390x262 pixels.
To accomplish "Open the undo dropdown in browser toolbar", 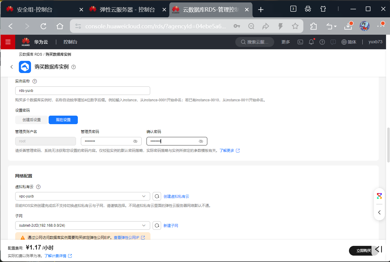I will 331,26.
